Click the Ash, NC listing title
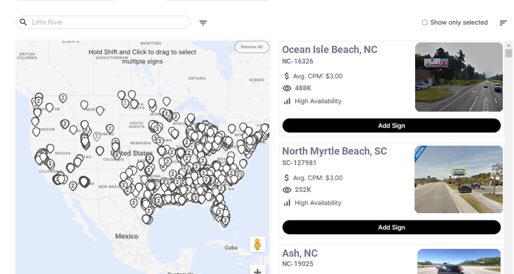The width and height of the screenshot is (514, 274). tap(300, 253)
